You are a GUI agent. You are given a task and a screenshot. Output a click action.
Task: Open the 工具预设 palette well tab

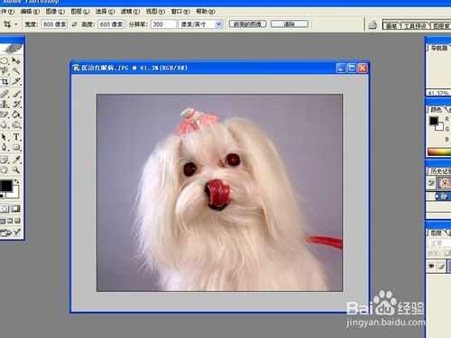416,25
